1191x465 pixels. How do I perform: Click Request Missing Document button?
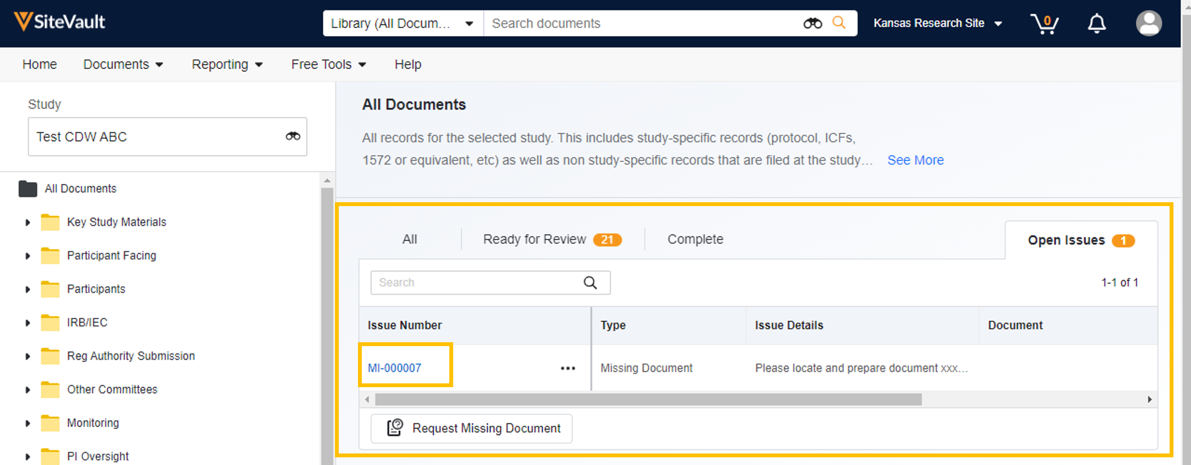(471, 428)
